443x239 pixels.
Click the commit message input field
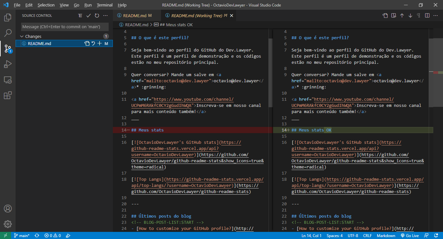tap(64, 26)
